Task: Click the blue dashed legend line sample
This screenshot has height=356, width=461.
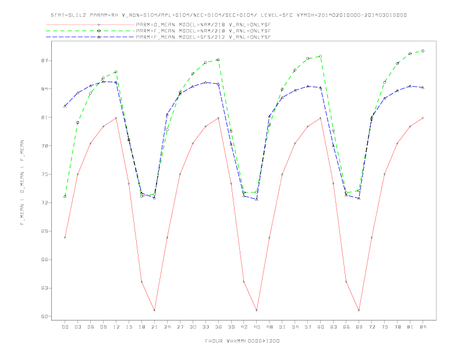Action: click(90, 37)
